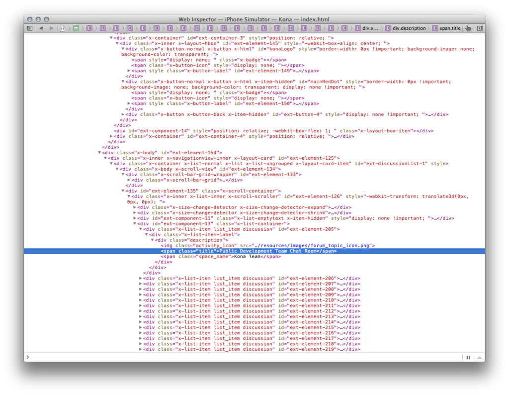This screenshot has width=509, height=395.
Task: Collapse the konaLogo button div
Action: point(123,49)
